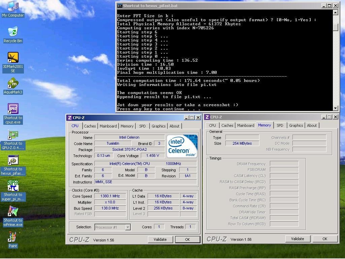Viewport: 345px width, 259px height.
Task: Click the Threads value field
Action: [x=190, y=227]
